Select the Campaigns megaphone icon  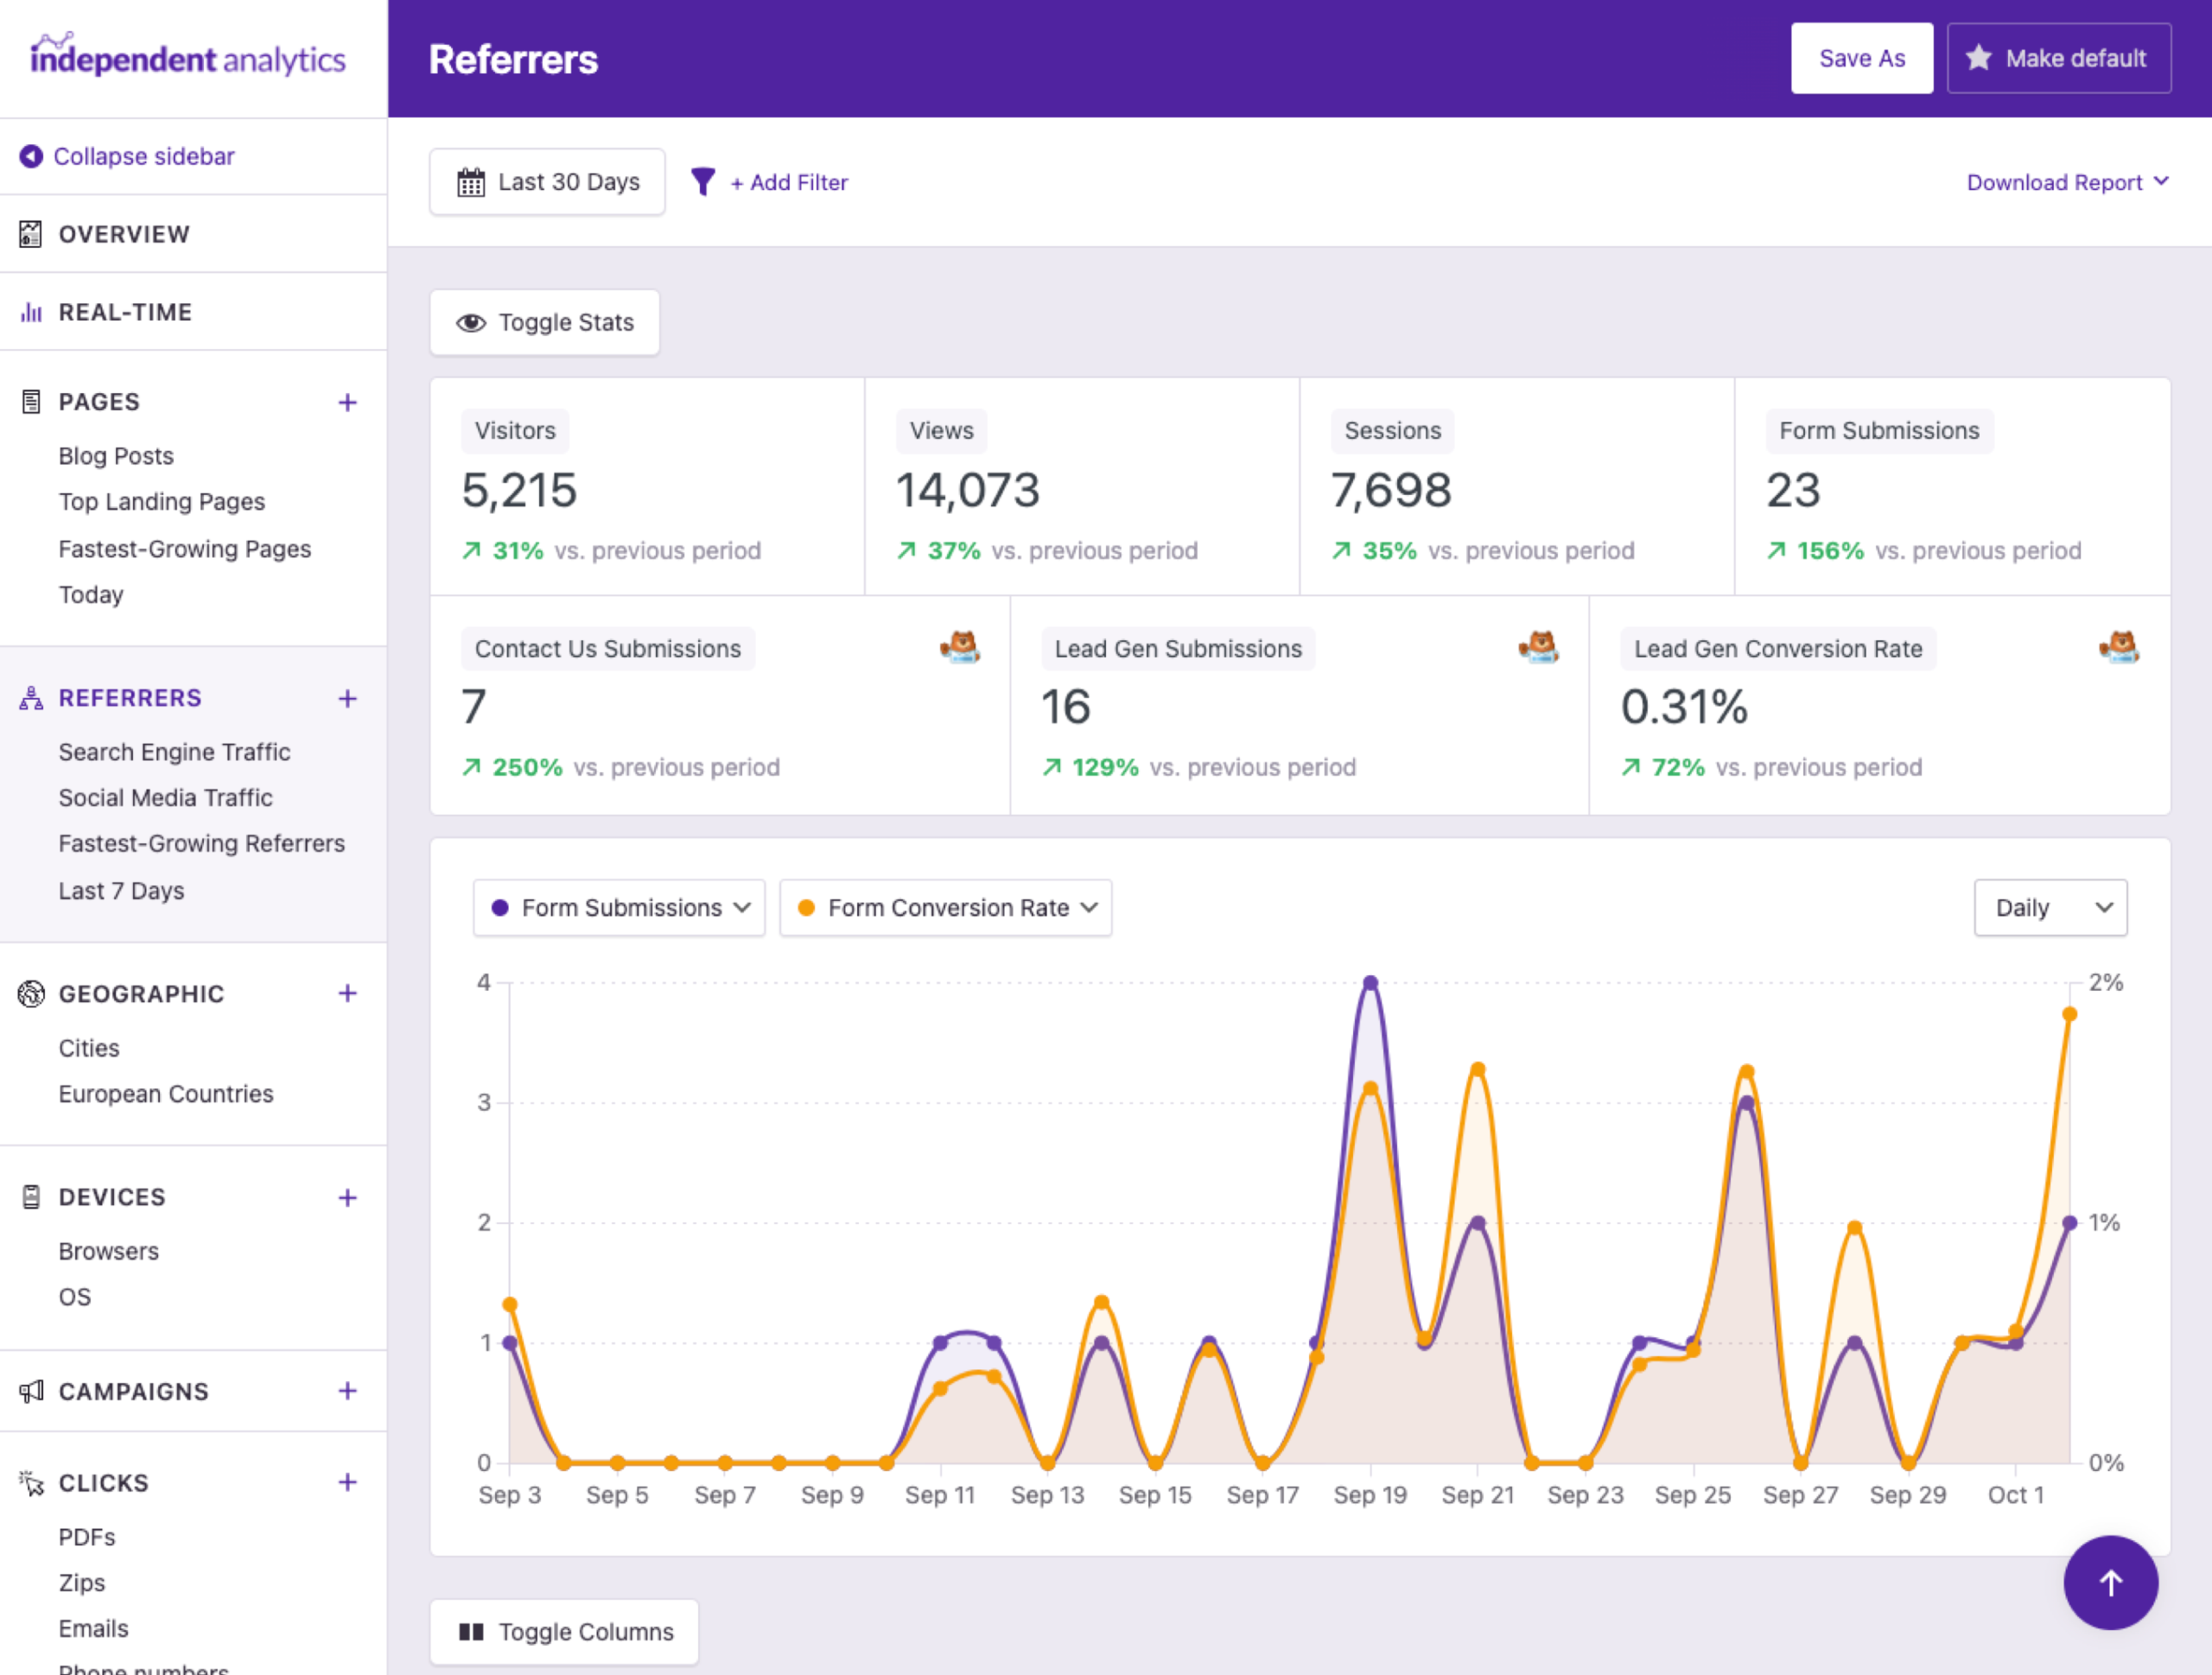30,1391
